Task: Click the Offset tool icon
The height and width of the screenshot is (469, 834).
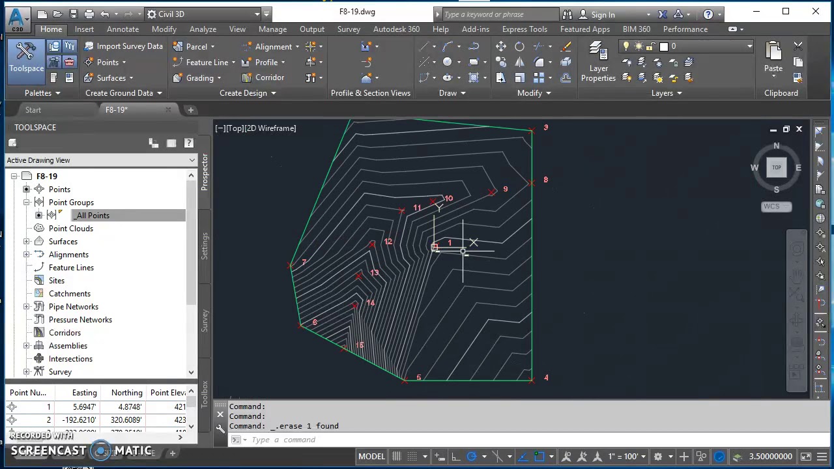Action: tap(566, 78)
